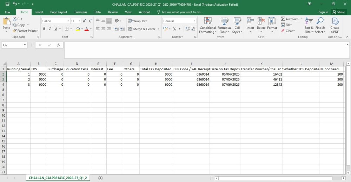The image size is (351, 182).
Task: Click the Undo arrow icon
Action: (15, 4)
